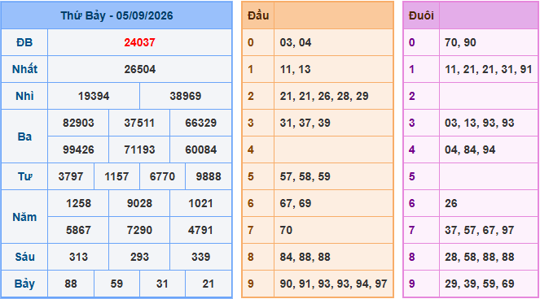Select third prize number 37511

[x=139, y=123]
